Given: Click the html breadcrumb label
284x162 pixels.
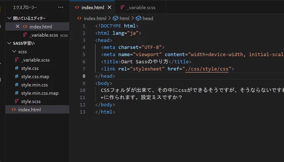Looking at the screenshot, I should [x=124, y=18].
